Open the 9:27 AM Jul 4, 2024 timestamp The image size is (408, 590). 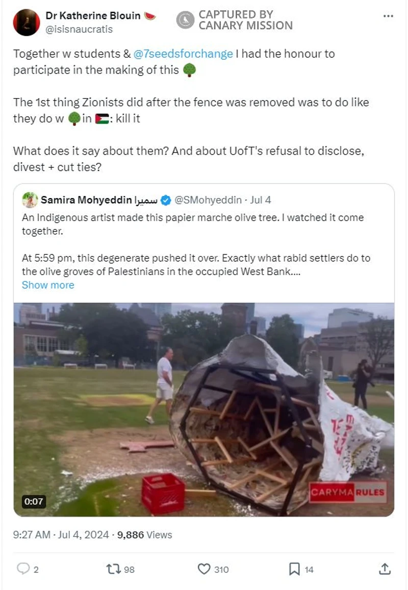click(61, 535)
